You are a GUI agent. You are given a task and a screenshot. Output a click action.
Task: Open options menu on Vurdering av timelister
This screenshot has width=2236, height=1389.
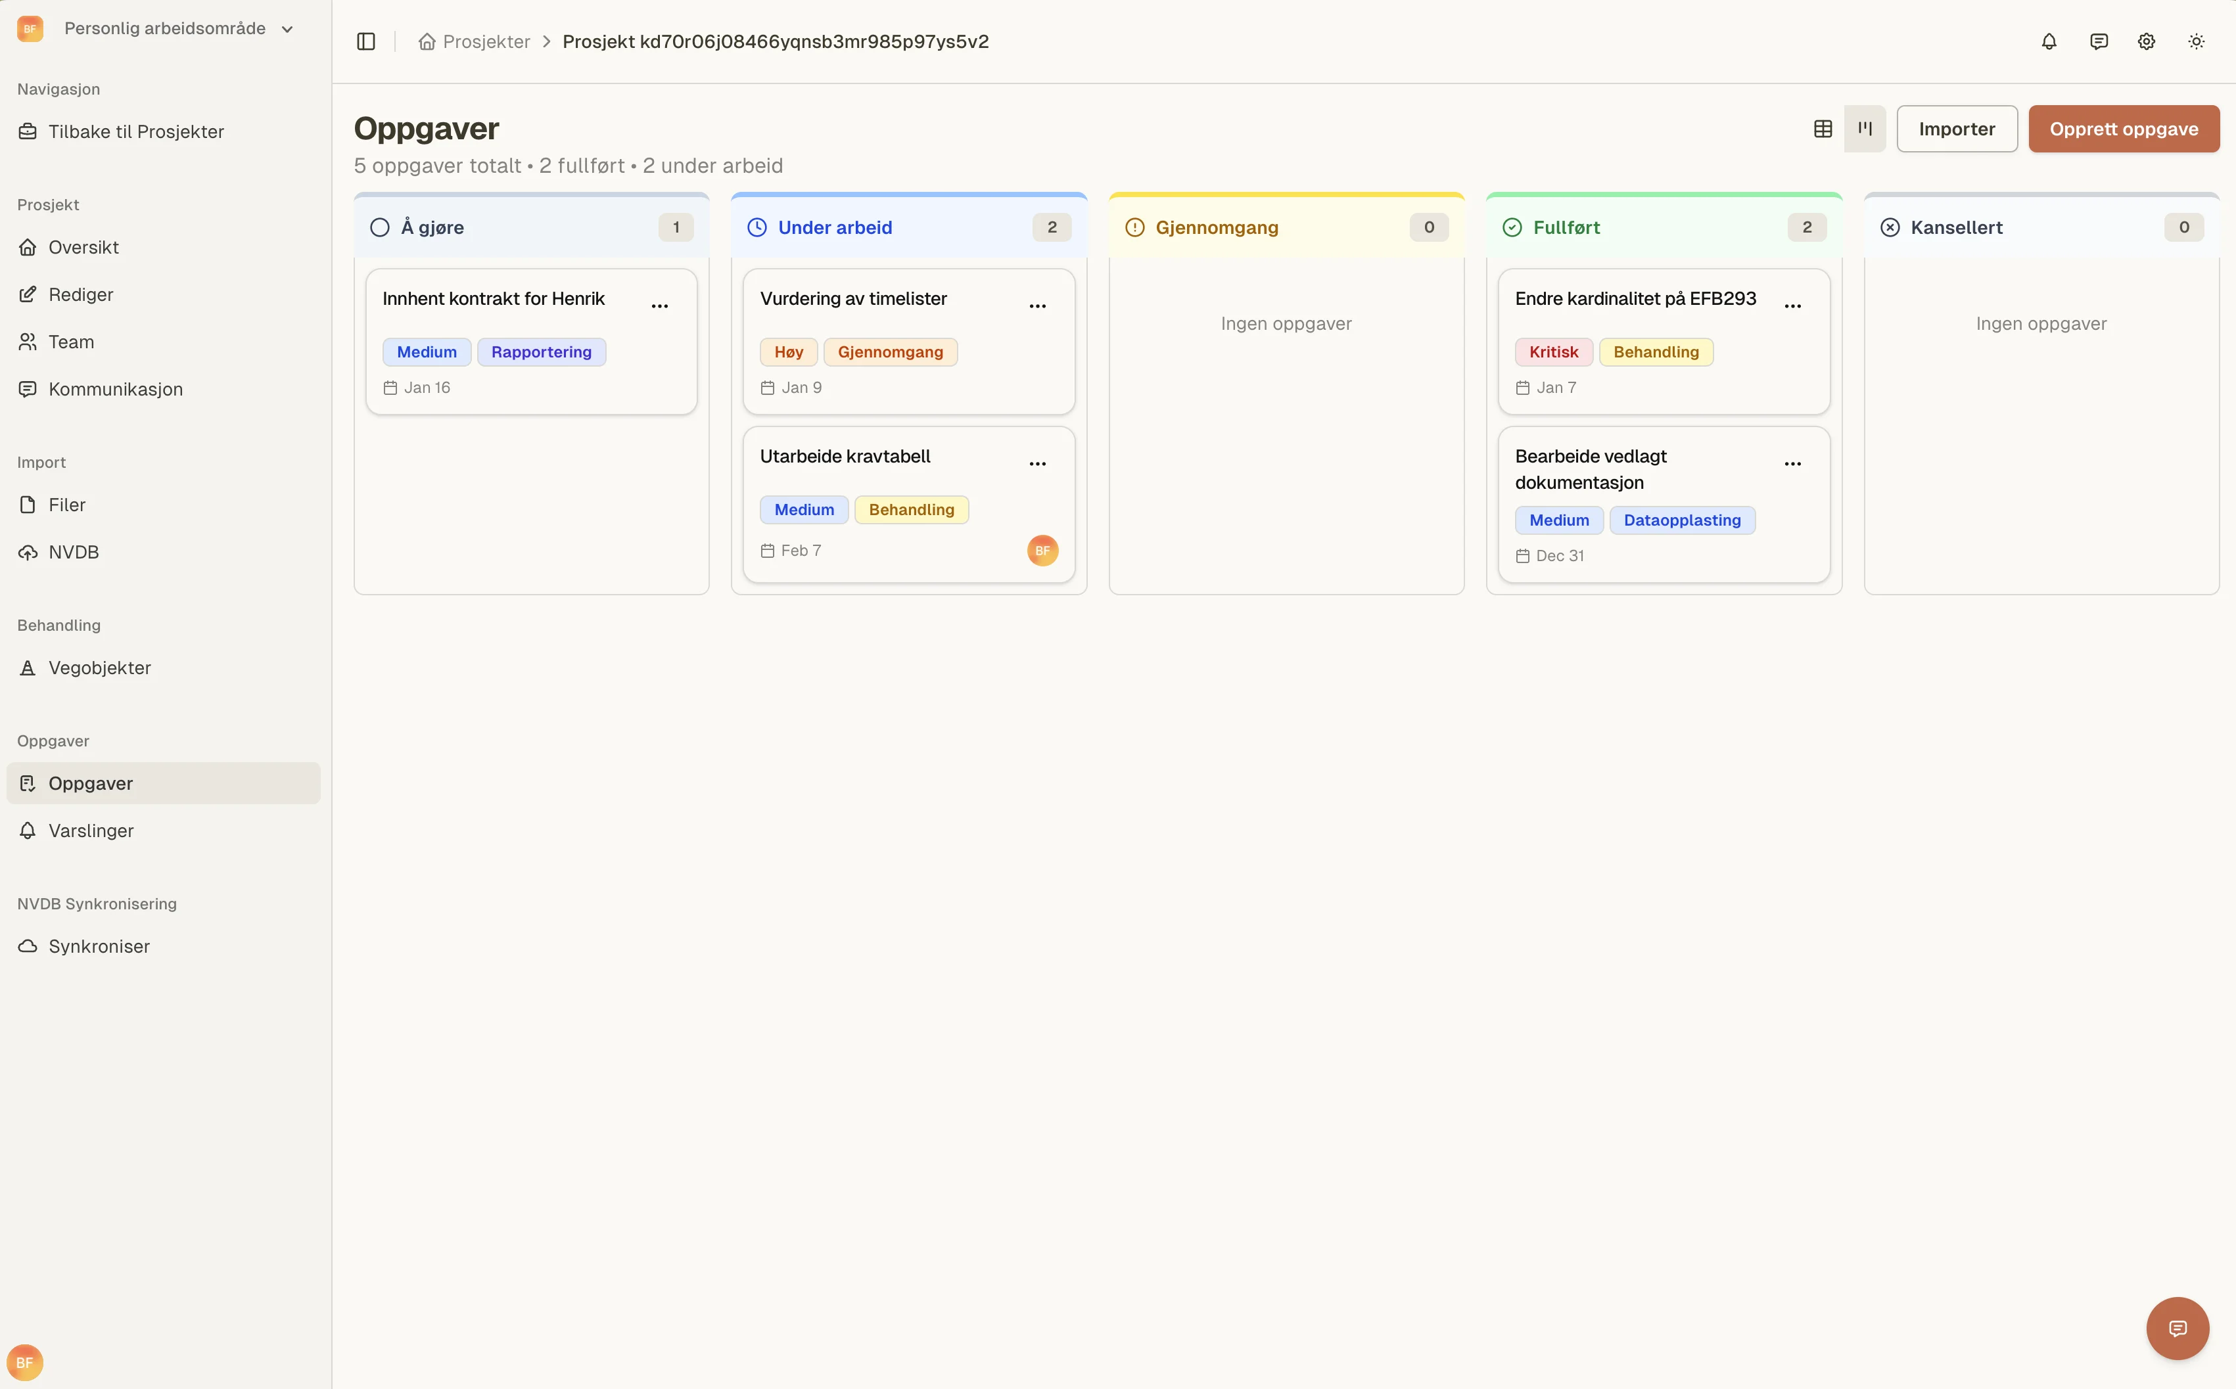[1037, 306]
